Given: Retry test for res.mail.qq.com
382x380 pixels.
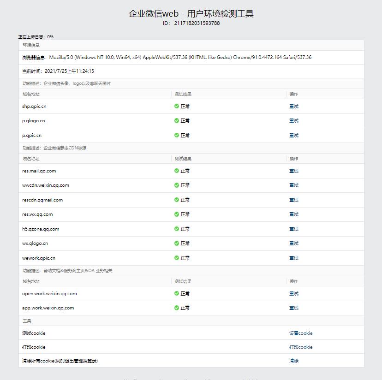Looking at the screenshot, I should click(294, 171).
